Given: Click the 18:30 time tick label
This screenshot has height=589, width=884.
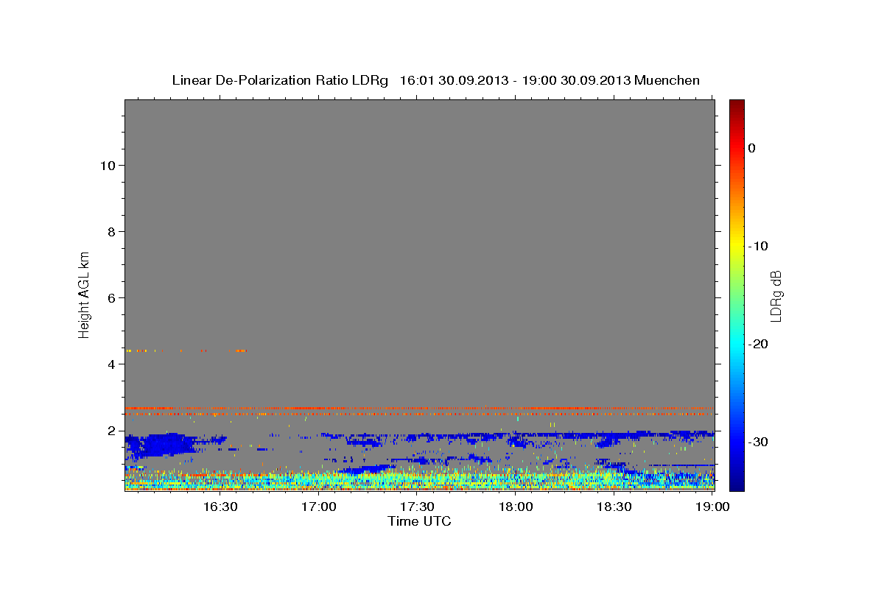Looking at the screenshot, I should pyautogui.click(x=614, y=507).
